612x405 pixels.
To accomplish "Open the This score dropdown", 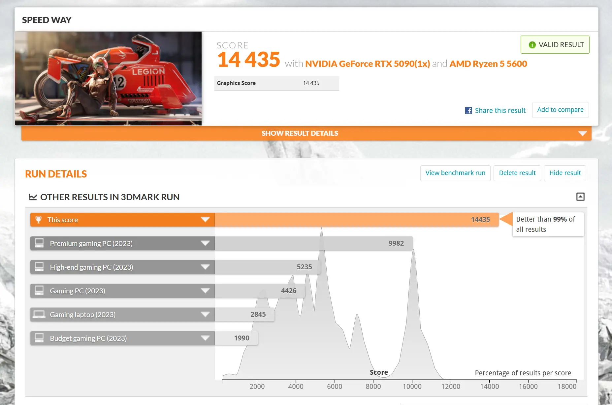I will pos(205,219).
